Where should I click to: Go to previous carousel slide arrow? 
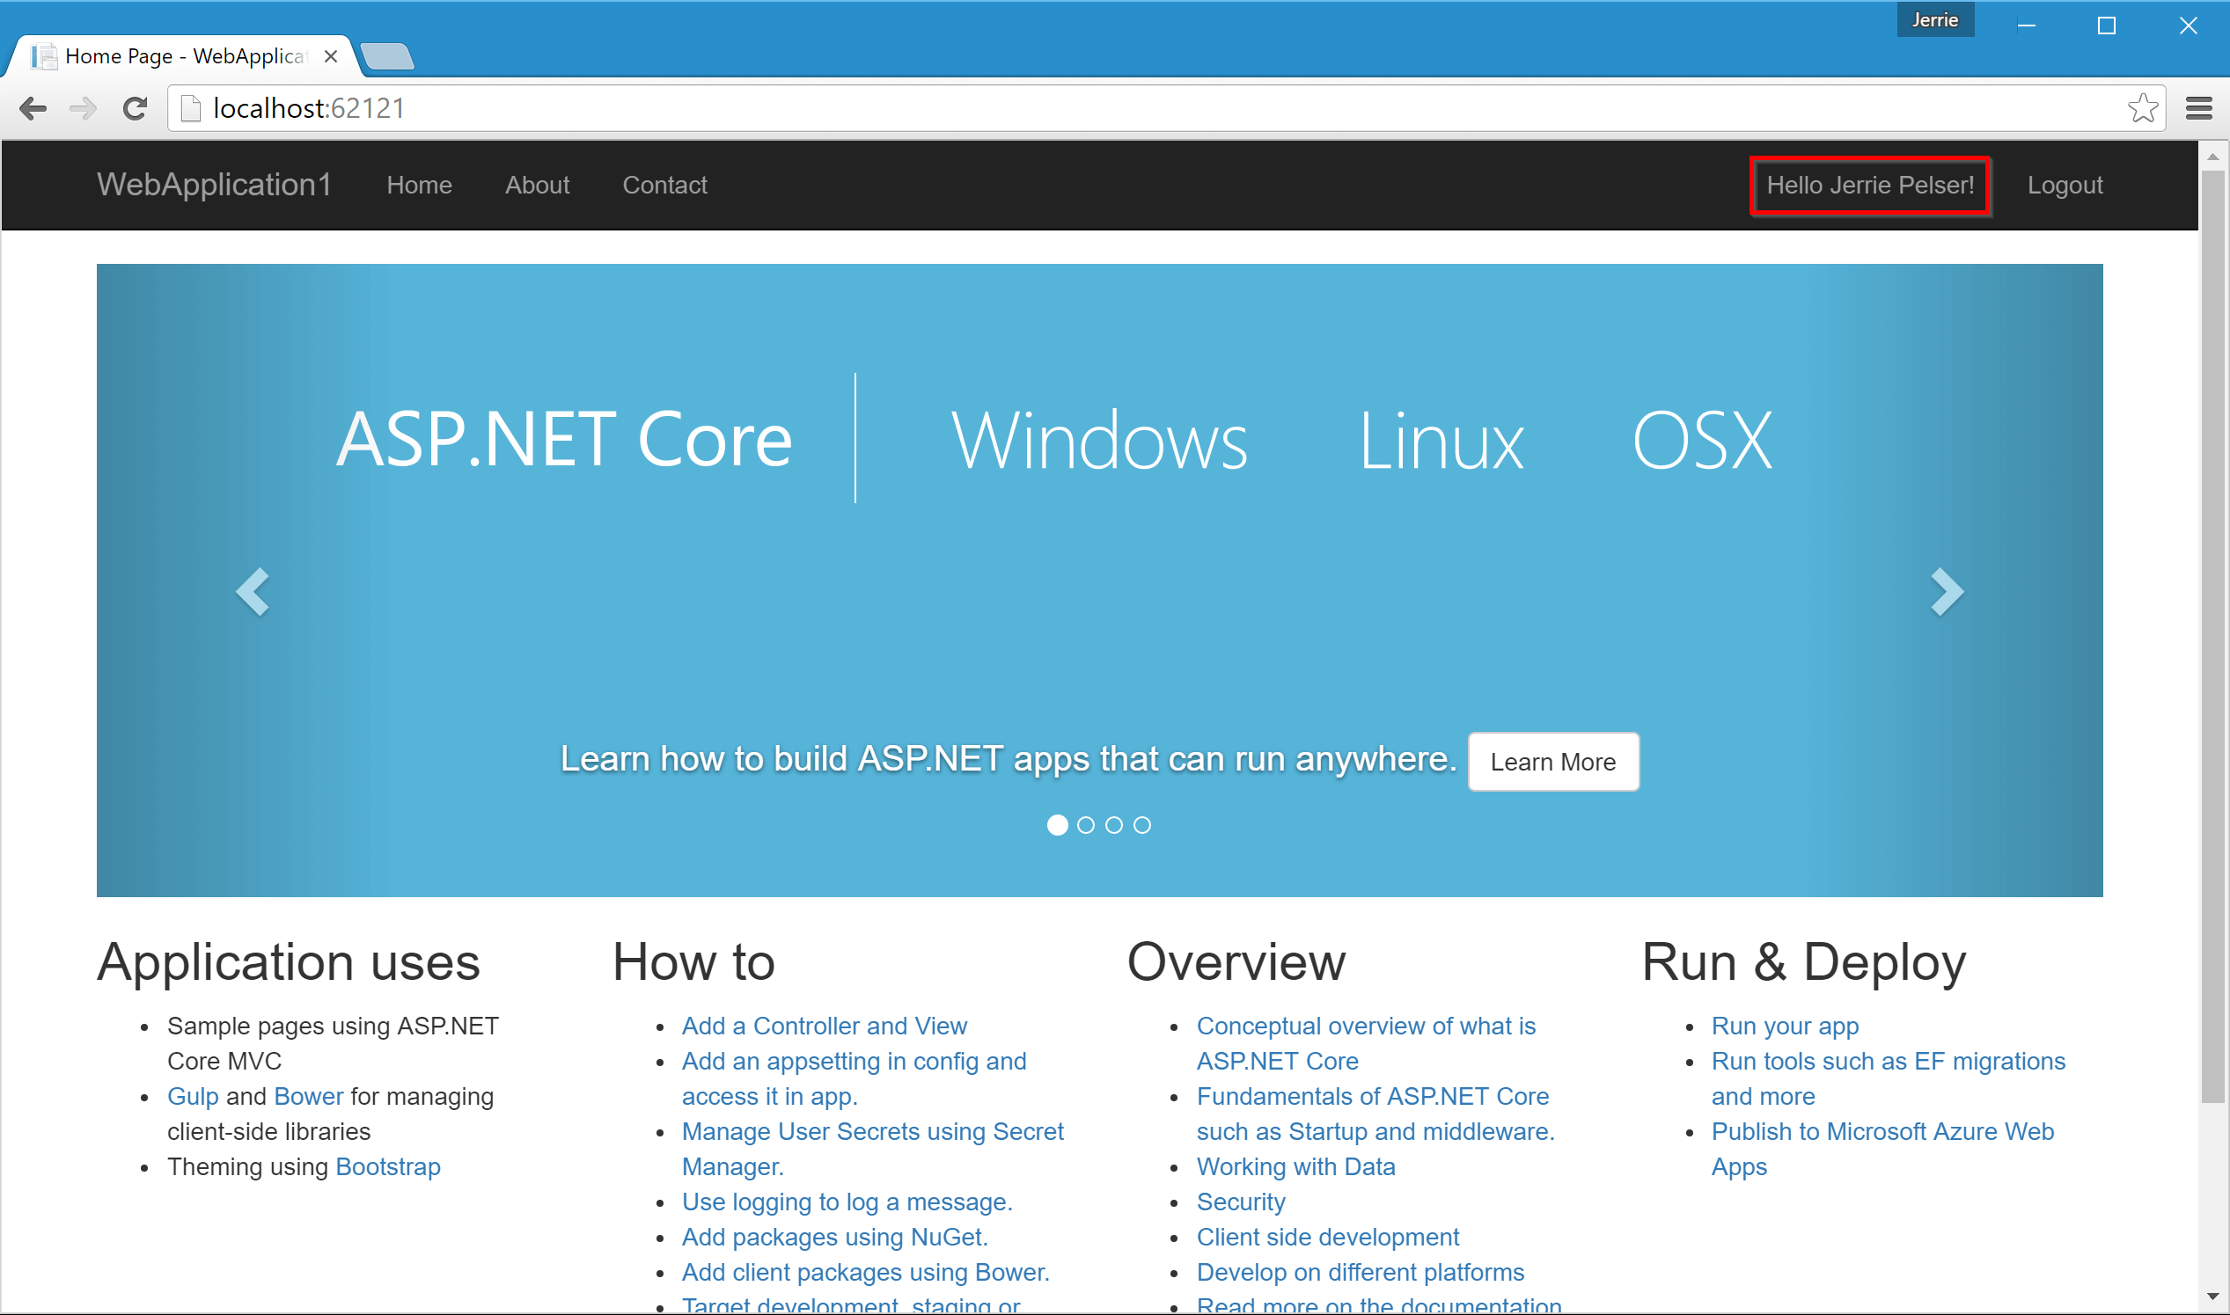253,592
